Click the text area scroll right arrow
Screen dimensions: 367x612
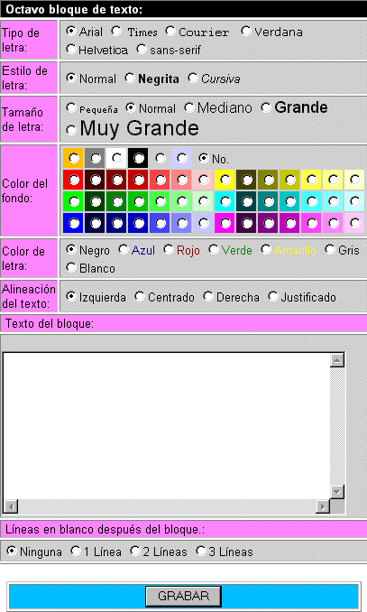click(323, 506)
